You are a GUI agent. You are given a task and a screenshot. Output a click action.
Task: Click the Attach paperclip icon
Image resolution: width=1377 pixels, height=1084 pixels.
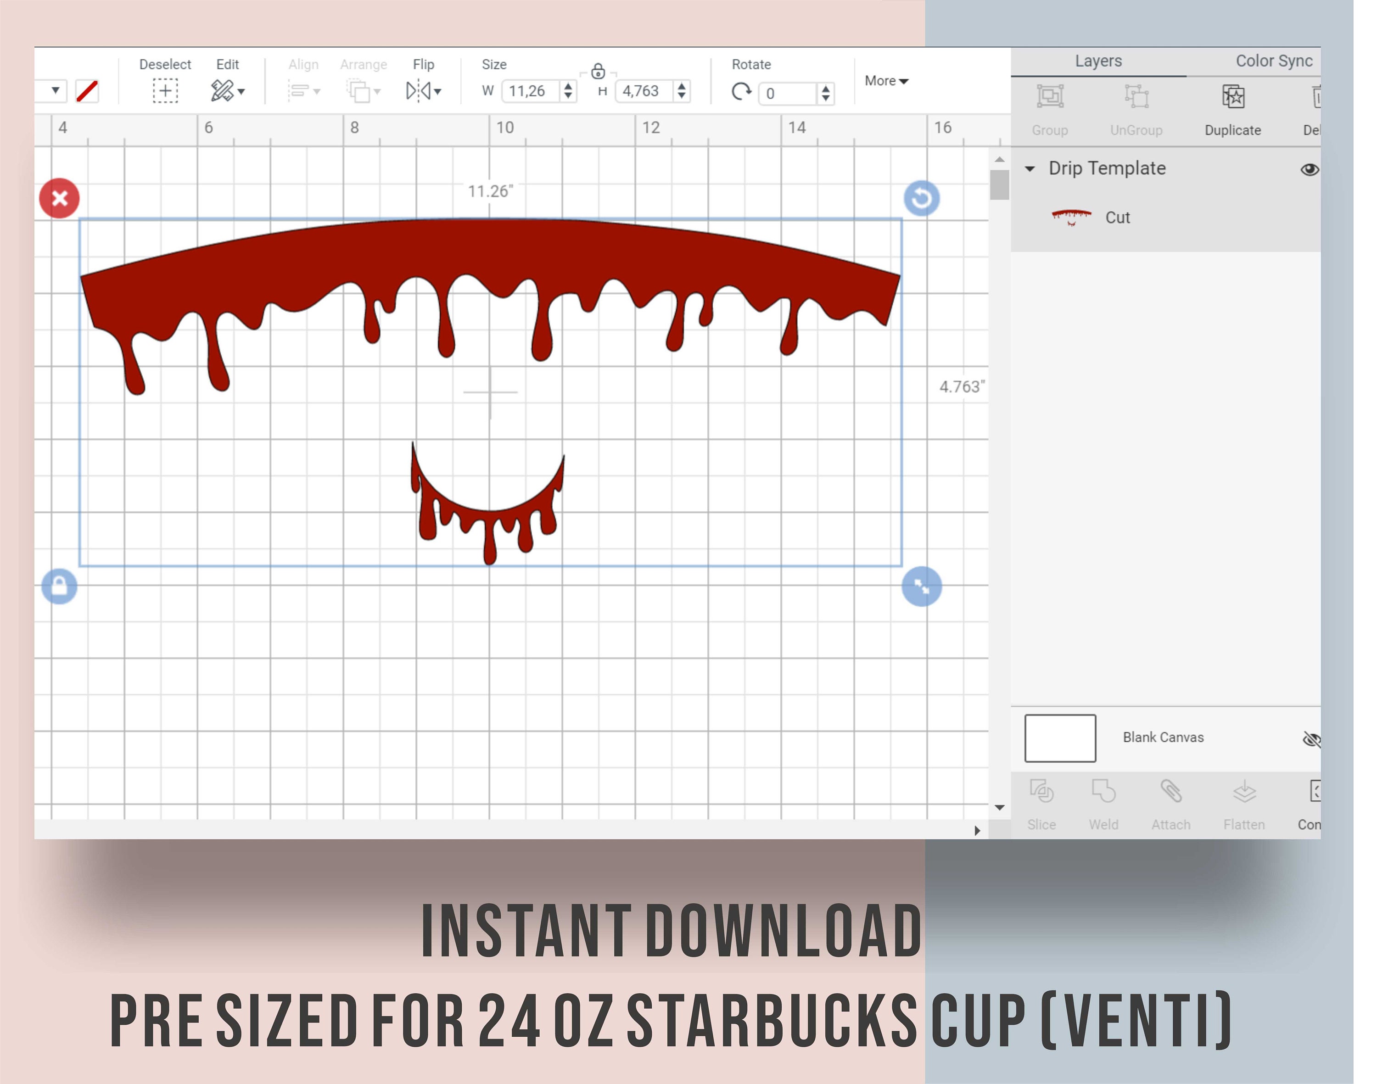coord(1170,791)
